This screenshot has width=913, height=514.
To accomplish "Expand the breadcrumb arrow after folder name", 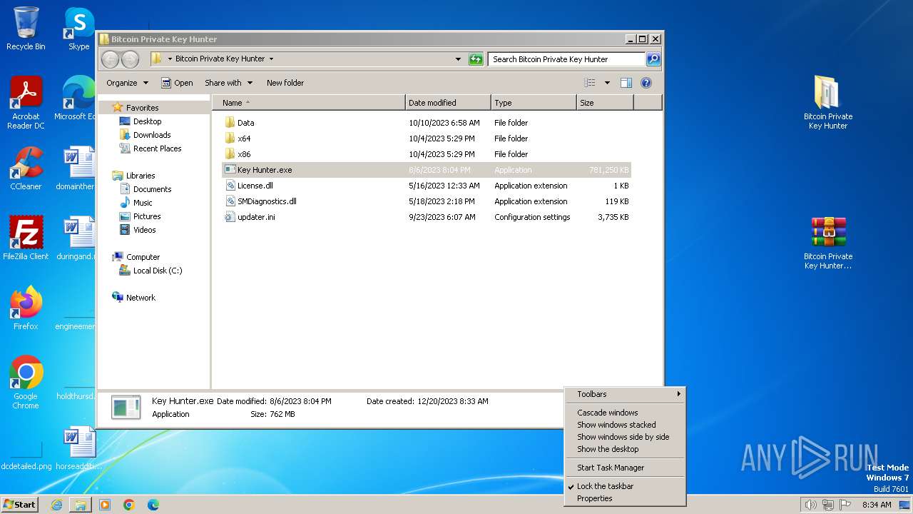I will (x=271, y=59).
